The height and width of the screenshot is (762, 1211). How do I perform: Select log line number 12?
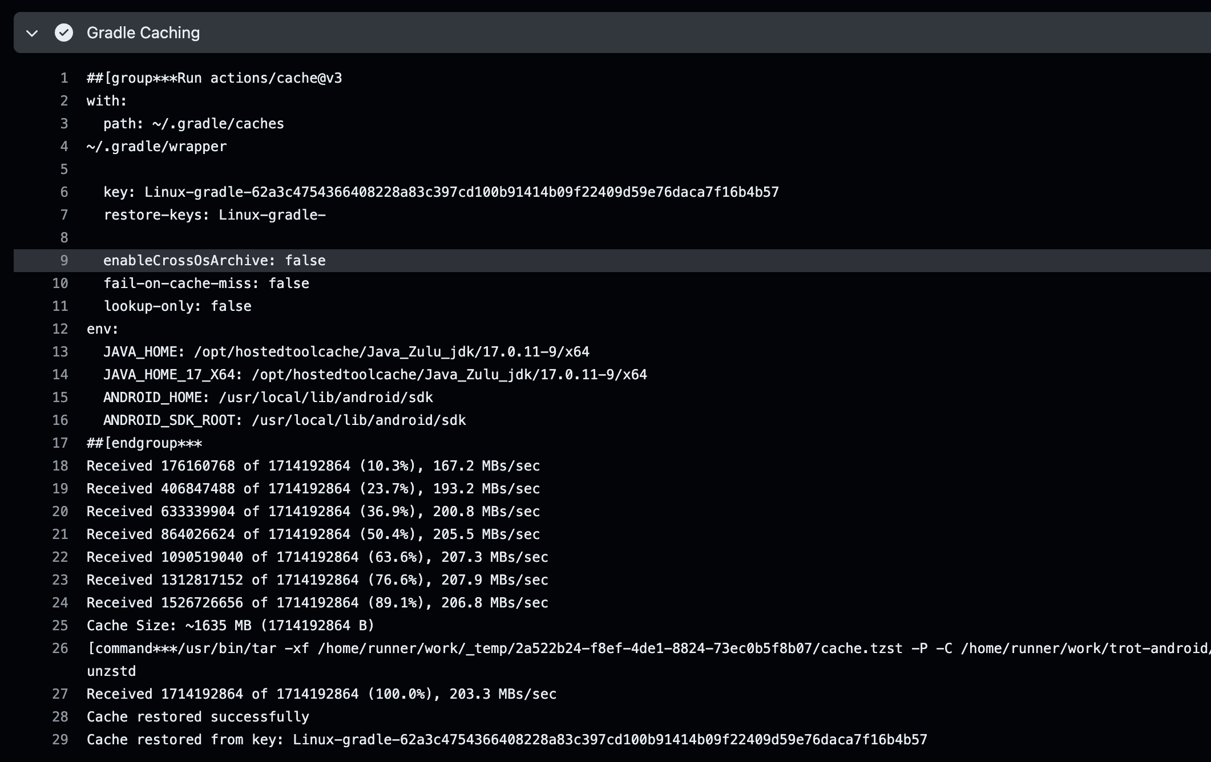60,329
